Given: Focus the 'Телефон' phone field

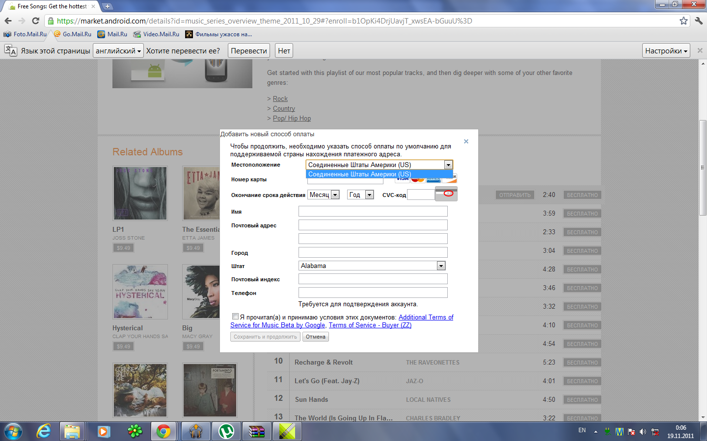Looking at the screenshot, I should pos(373,293).
